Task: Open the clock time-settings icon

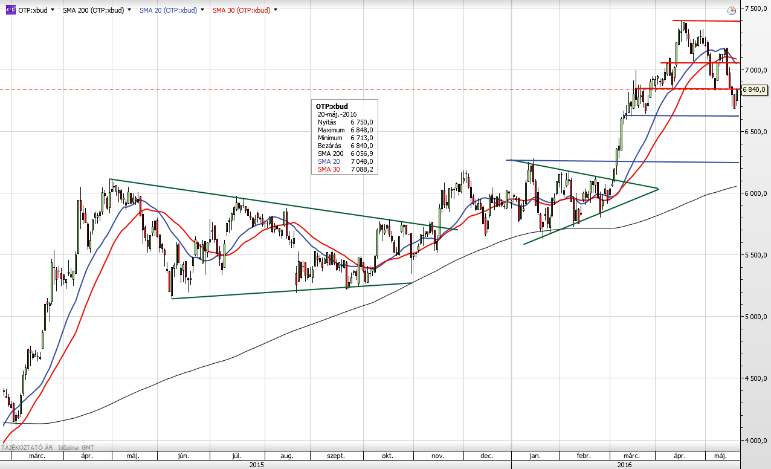Action: coord(732,10)
